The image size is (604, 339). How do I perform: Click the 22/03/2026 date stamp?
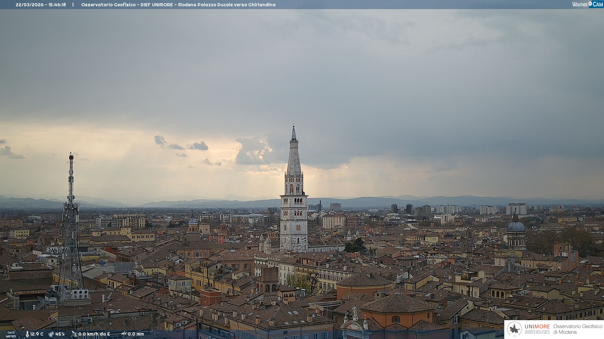pos(30,5)
